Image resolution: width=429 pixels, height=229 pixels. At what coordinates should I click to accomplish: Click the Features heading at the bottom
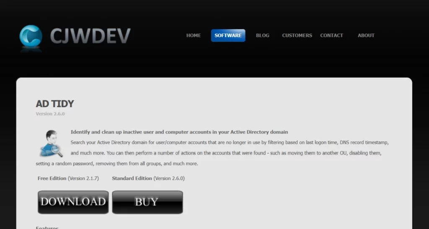[47, 227]
